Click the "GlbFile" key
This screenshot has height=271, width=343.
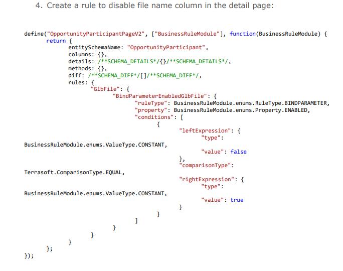click(105, 89)
